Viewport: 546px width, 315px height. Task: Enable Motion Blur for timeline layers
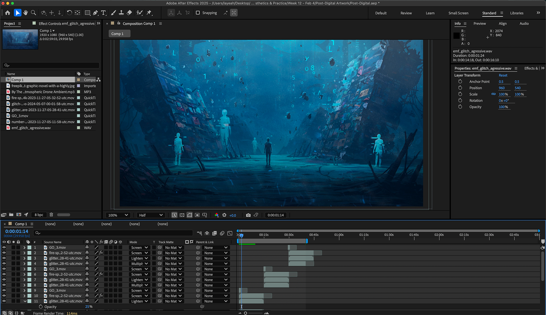[x=222, y=233]
